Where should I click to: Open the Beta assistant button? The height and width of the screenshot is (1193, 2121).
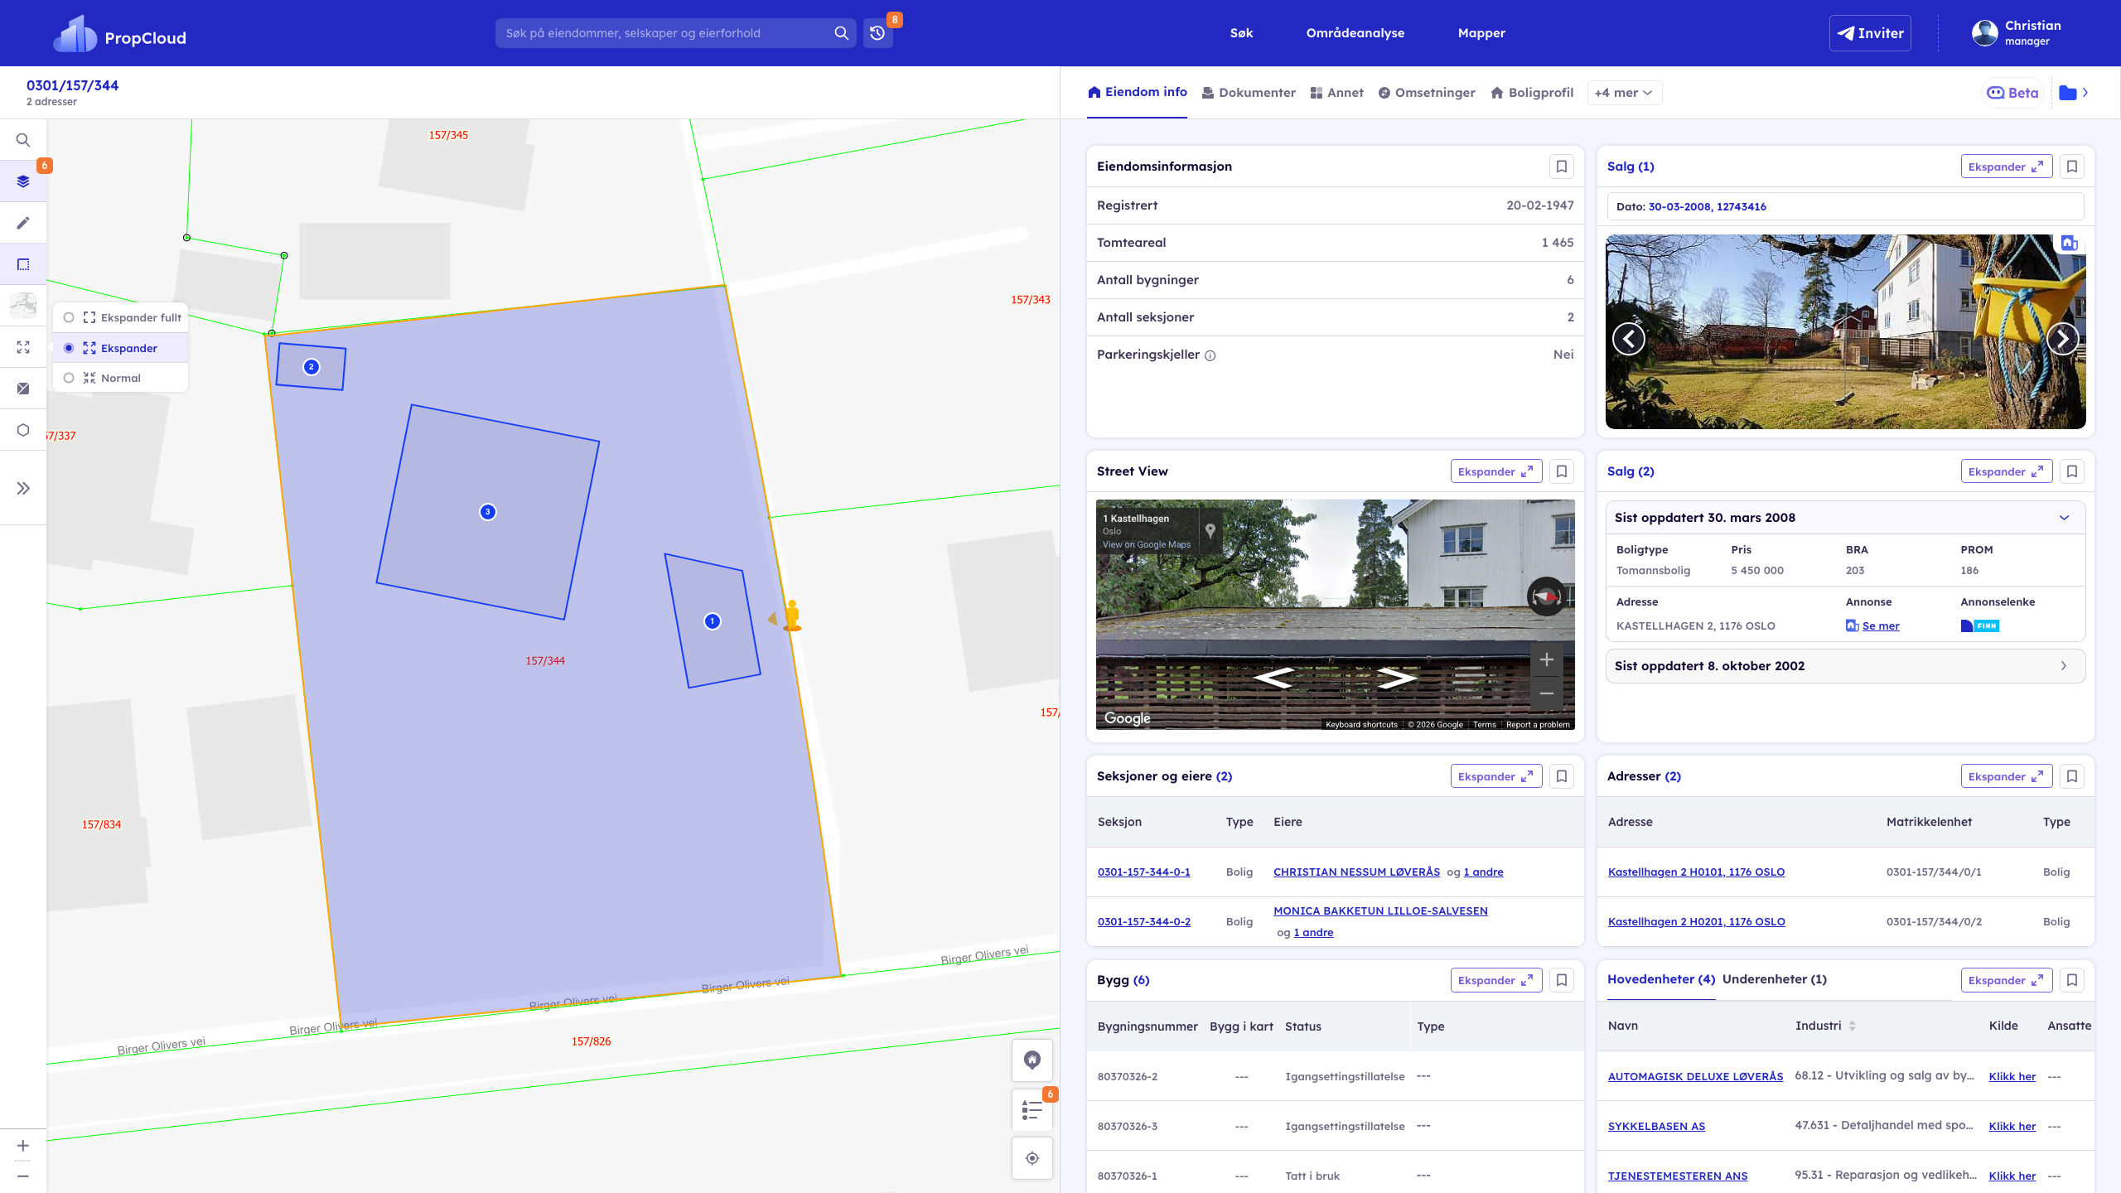click(x=2012, y=93)
